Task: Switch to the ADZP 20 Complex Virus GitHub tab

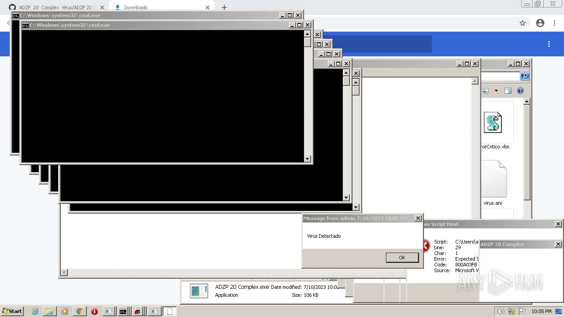Action: coord(57,7)
